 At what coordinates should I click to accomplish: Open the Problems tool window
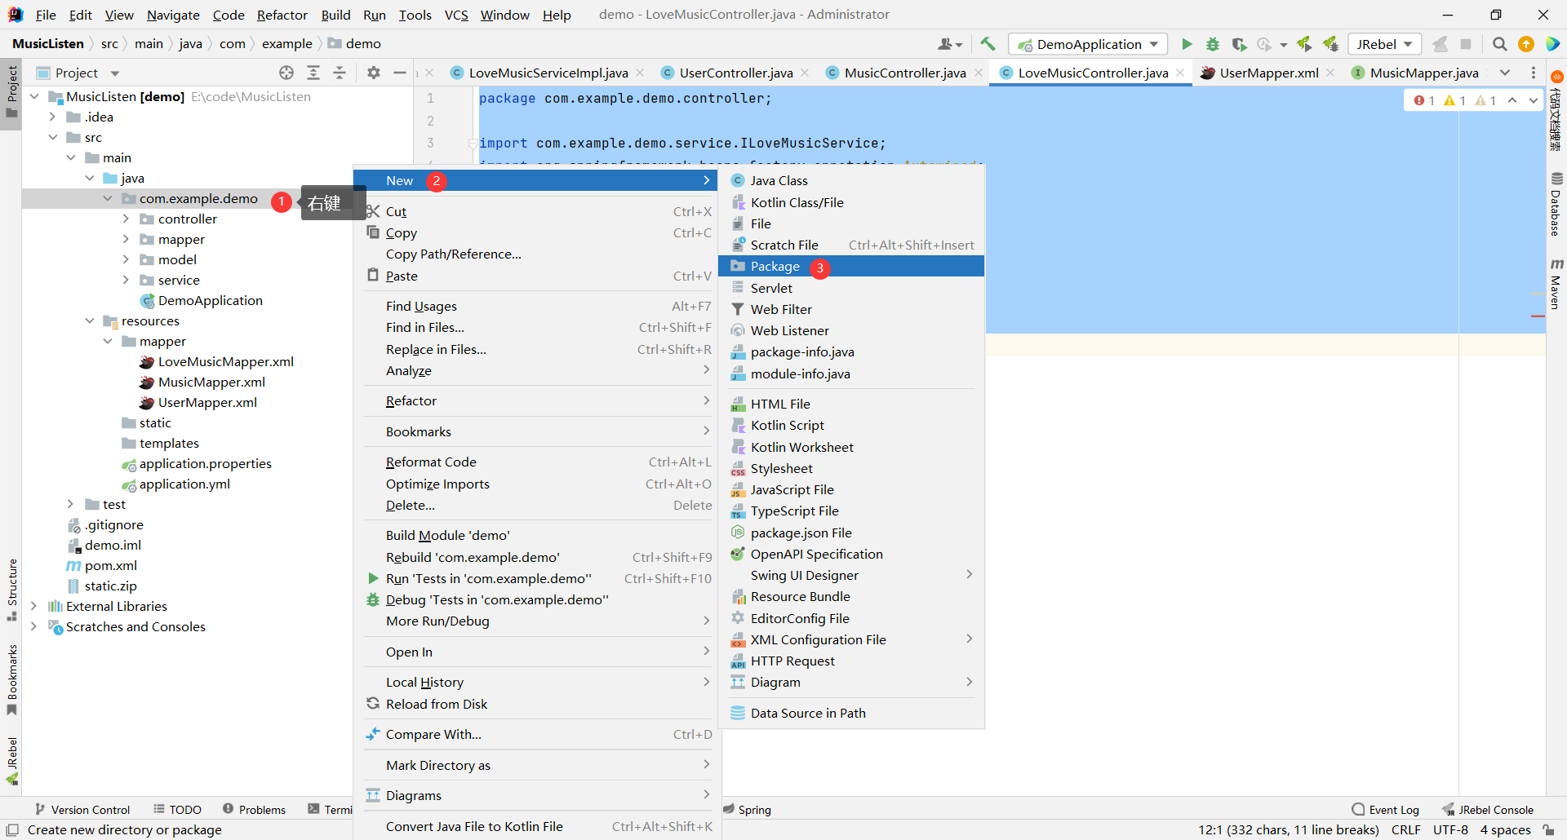point(254,810)
